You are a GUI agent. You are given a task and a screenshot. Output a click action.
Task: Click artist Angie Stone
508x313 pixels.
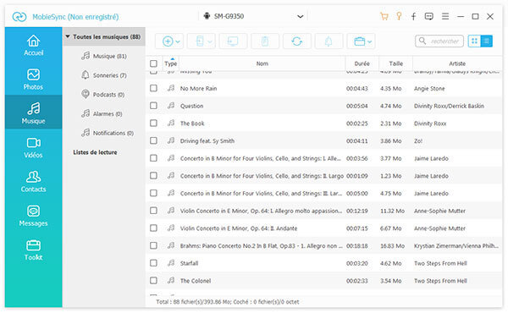(x=429, y=88)
